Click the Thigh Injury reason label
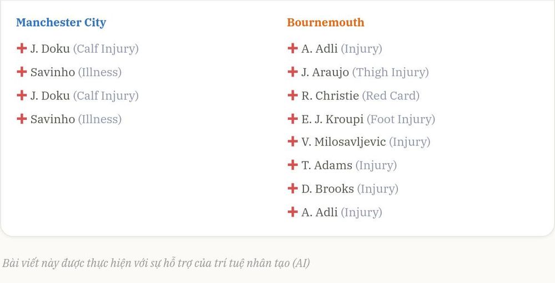 click(x=390, y=72)
